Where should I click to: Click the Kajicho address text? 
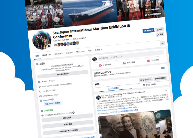coord(57,85)
